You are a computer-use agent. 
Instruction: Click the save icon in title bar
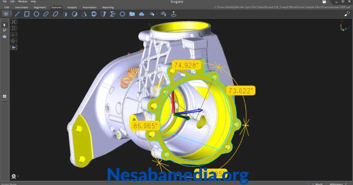(324, 2)
